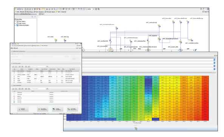The image size is (224, 137).
Task: Click the Workflow Navigation button
Action: [x=43, y=109]
